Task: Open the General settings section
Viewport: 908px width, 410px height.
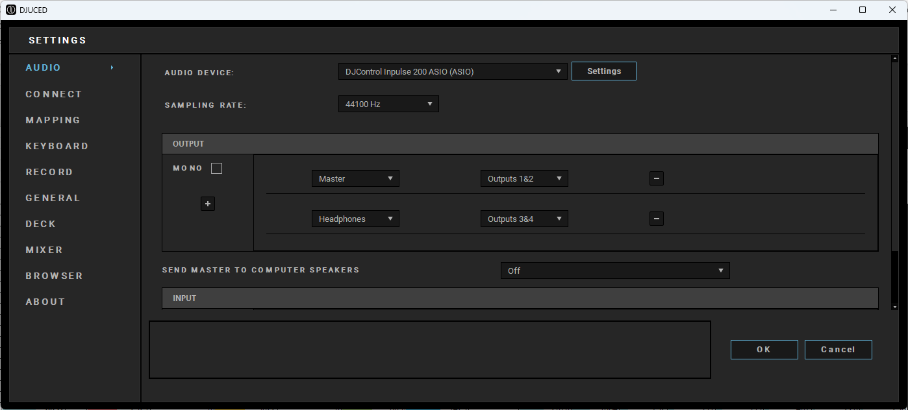Action: [53, 198]
